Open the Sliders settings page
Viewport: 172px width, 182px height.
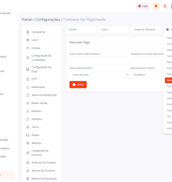click(42, 135)
